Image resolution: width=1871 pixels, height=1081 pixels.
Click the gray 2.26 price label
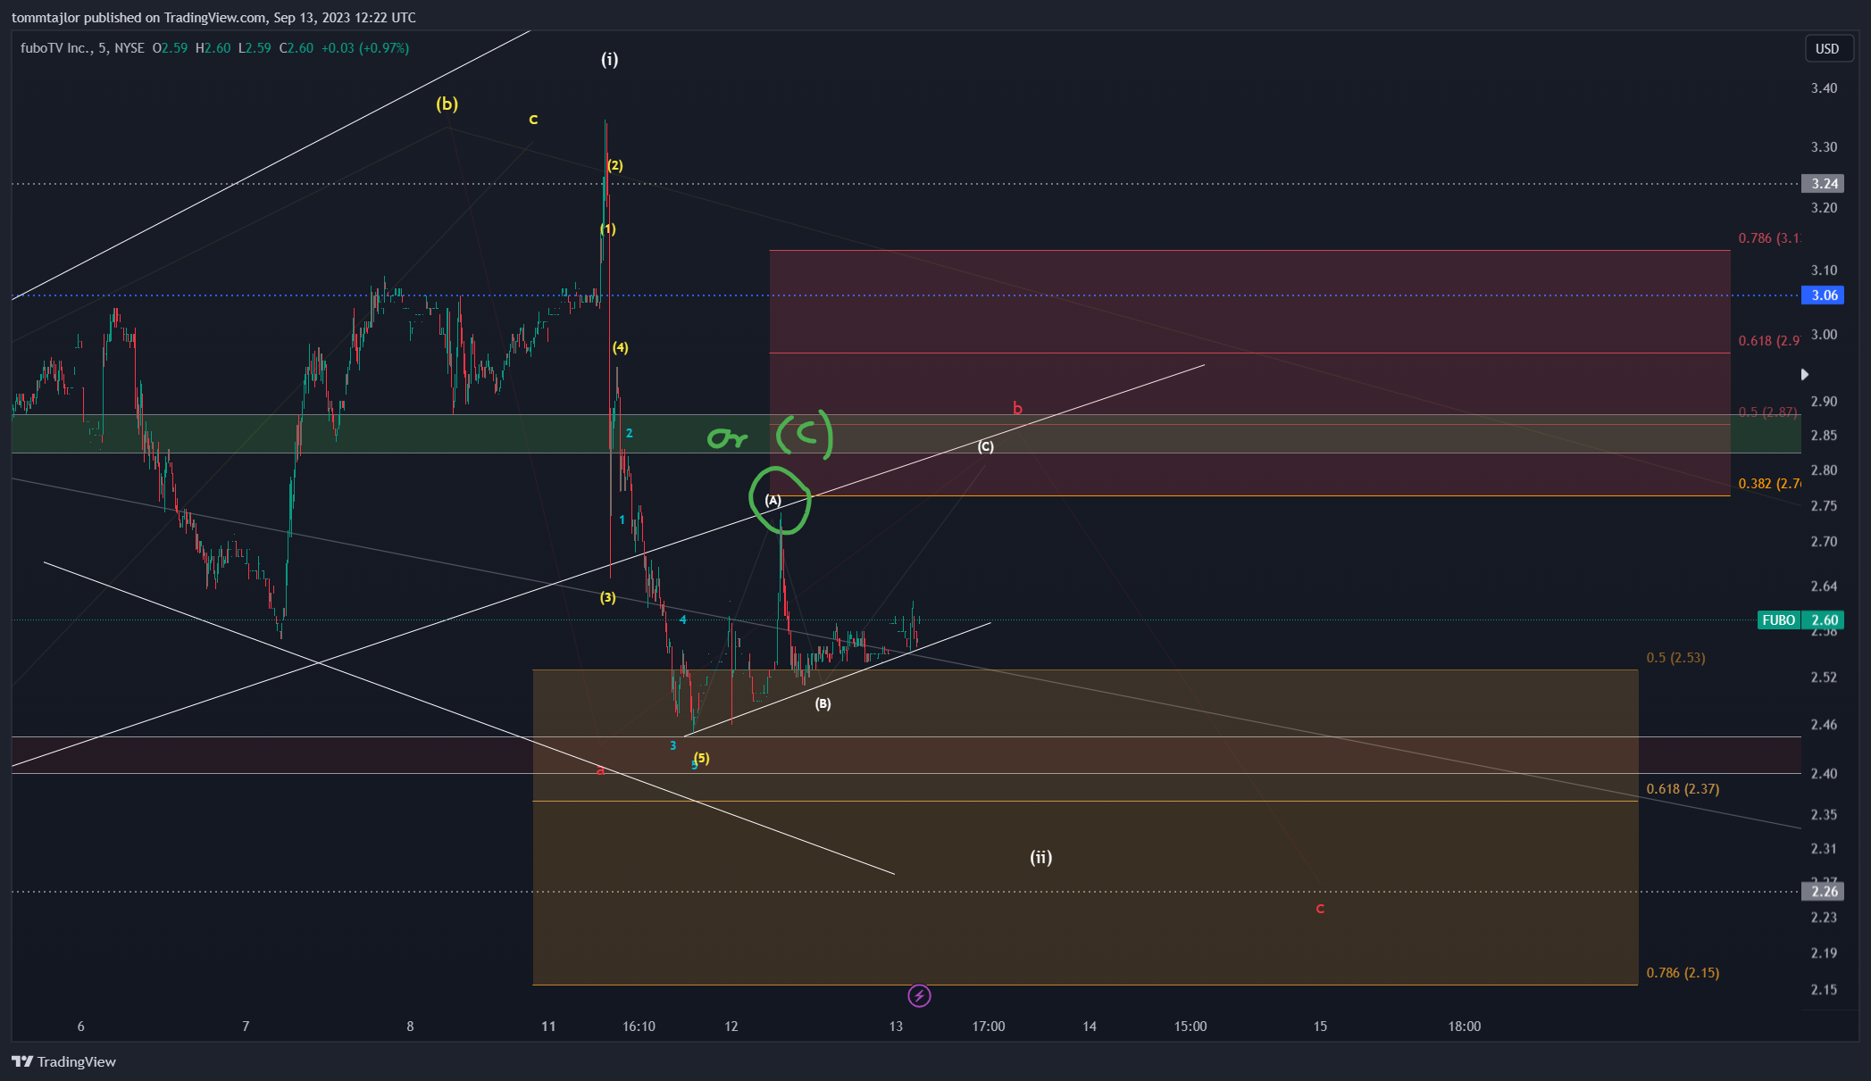[1823, 891]
